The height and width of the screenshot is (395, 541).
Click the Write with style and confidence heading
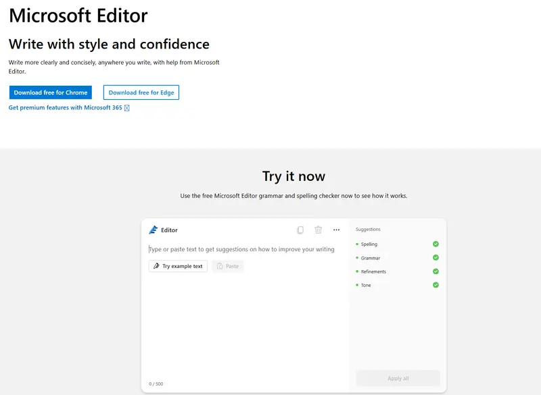[109, 44]
